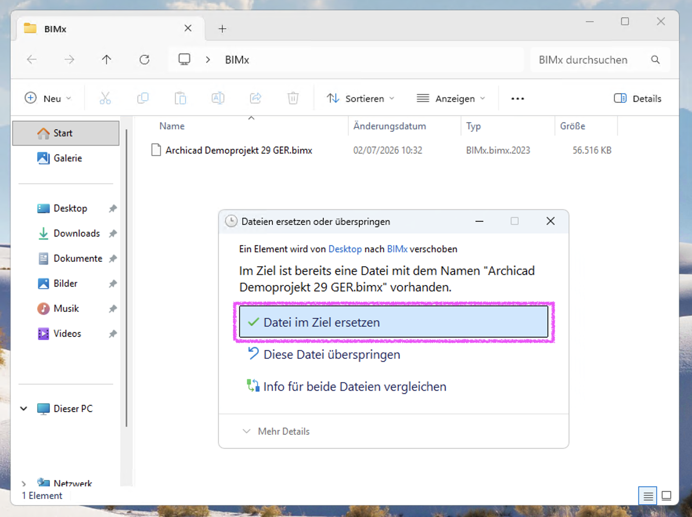Select Dieser PC in the navigation pane
The width and height of the screenshot is (692, 517).
coord(66,409)
